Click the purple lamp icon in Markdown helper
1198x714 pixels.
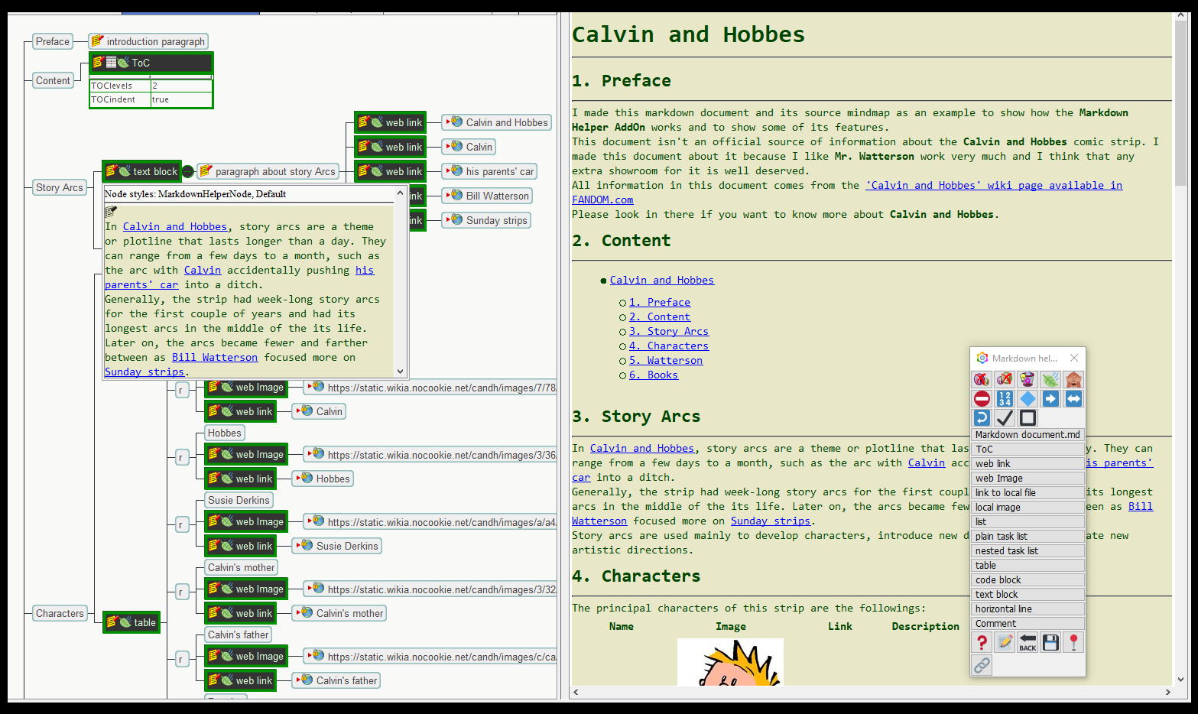(1028, 379)
